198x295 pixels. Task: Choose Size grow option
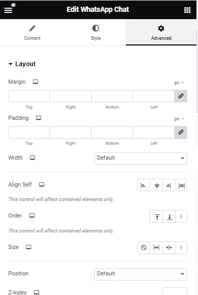[x=156, y=247]
